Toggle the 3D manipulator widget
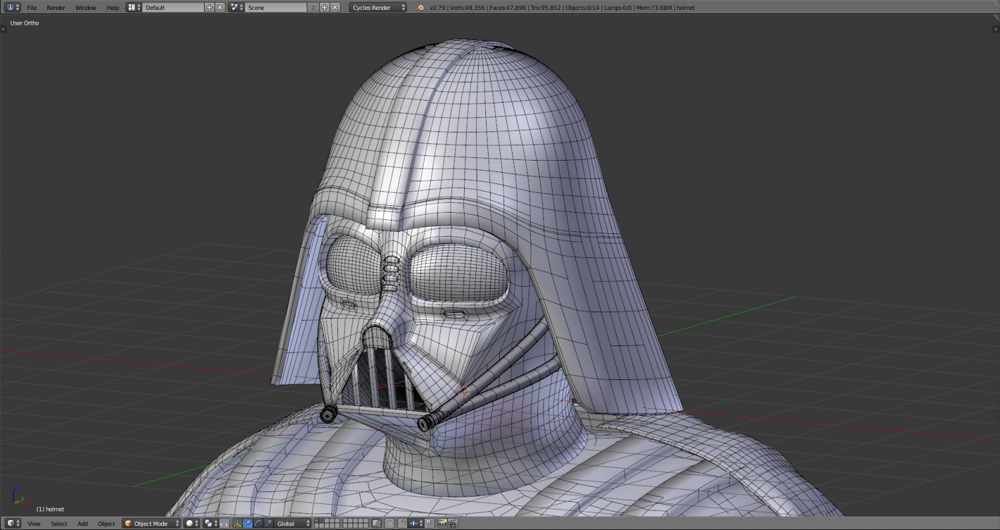The height and width of the screenshot is (530, 1000). pyautogui.click(x=237, y=523)
